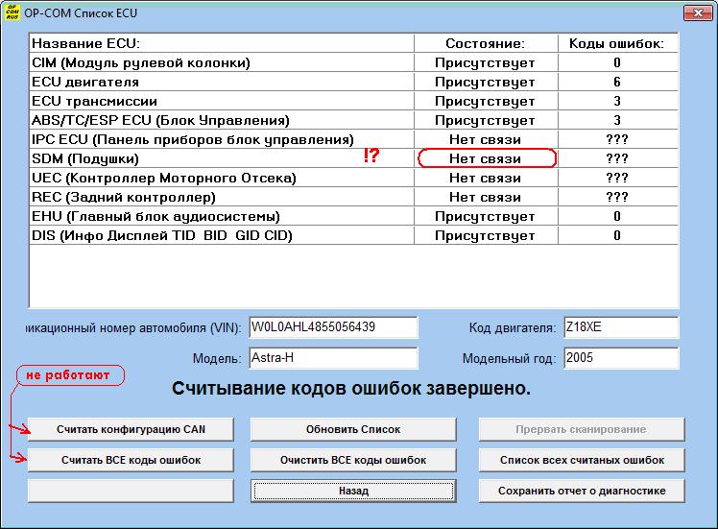Click the Обновить Список button

[353, 429]
